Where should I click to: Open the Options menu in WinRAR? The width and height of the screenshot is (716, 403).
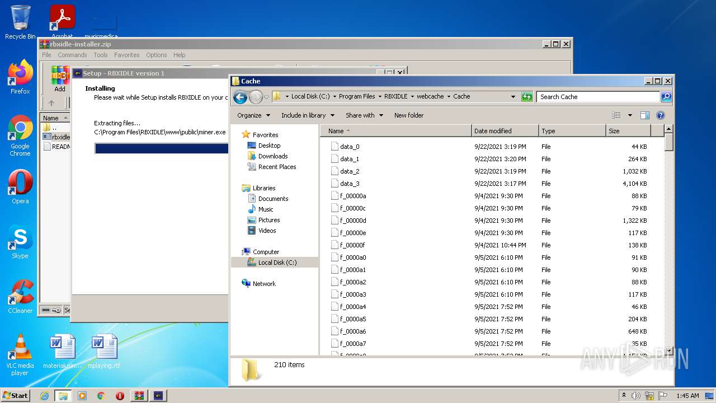pos(157,55)
